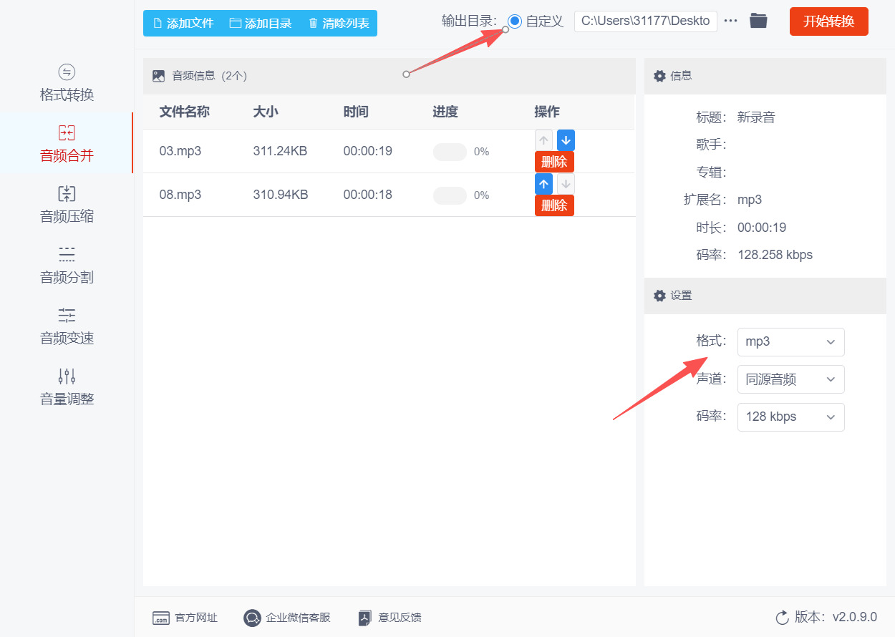This screenshot has height=637, width=895.
Task: Open the 声道 dropdown showing 同源音频
Action: coord(790,379)
